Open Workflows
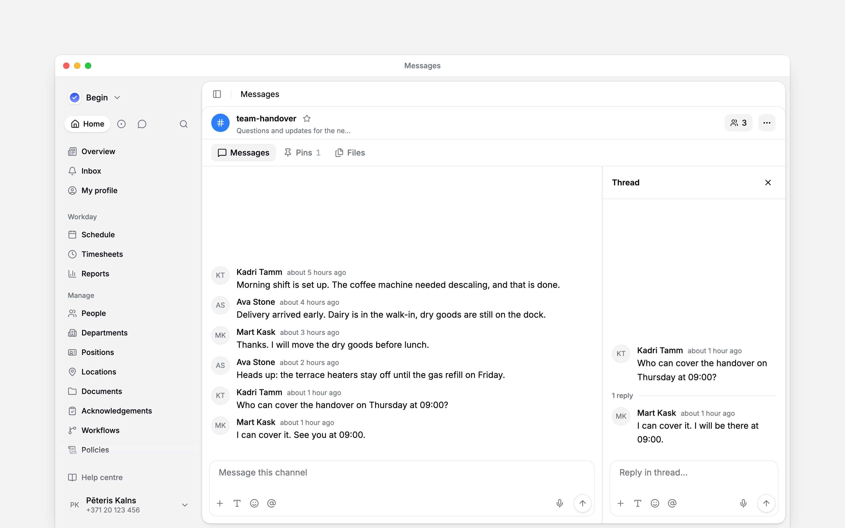This screenshot has height=528, width=845. 128,430
